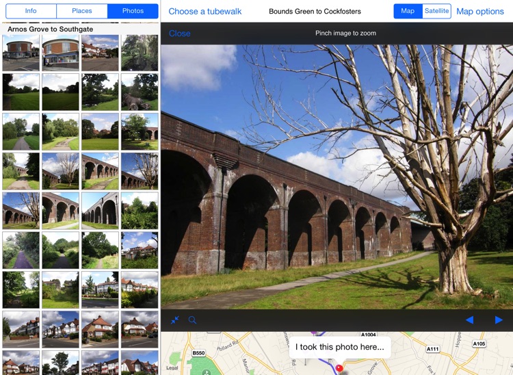Go to next photo with right arrow
The image size is (513, 375).
pyautogui.click(x=499, y=320)
